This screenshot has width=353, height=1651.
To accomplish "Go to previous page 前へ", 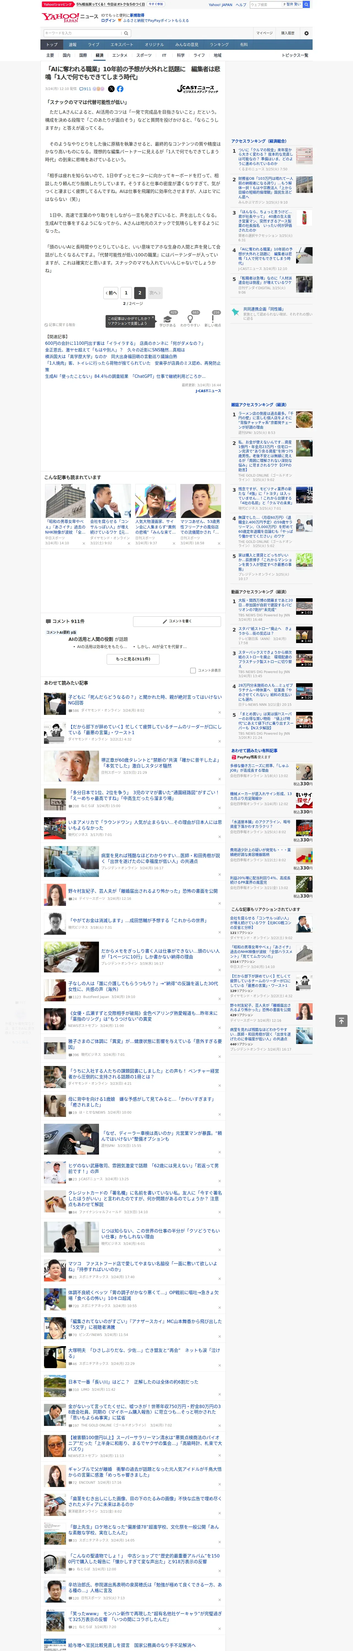I will 111,293.
